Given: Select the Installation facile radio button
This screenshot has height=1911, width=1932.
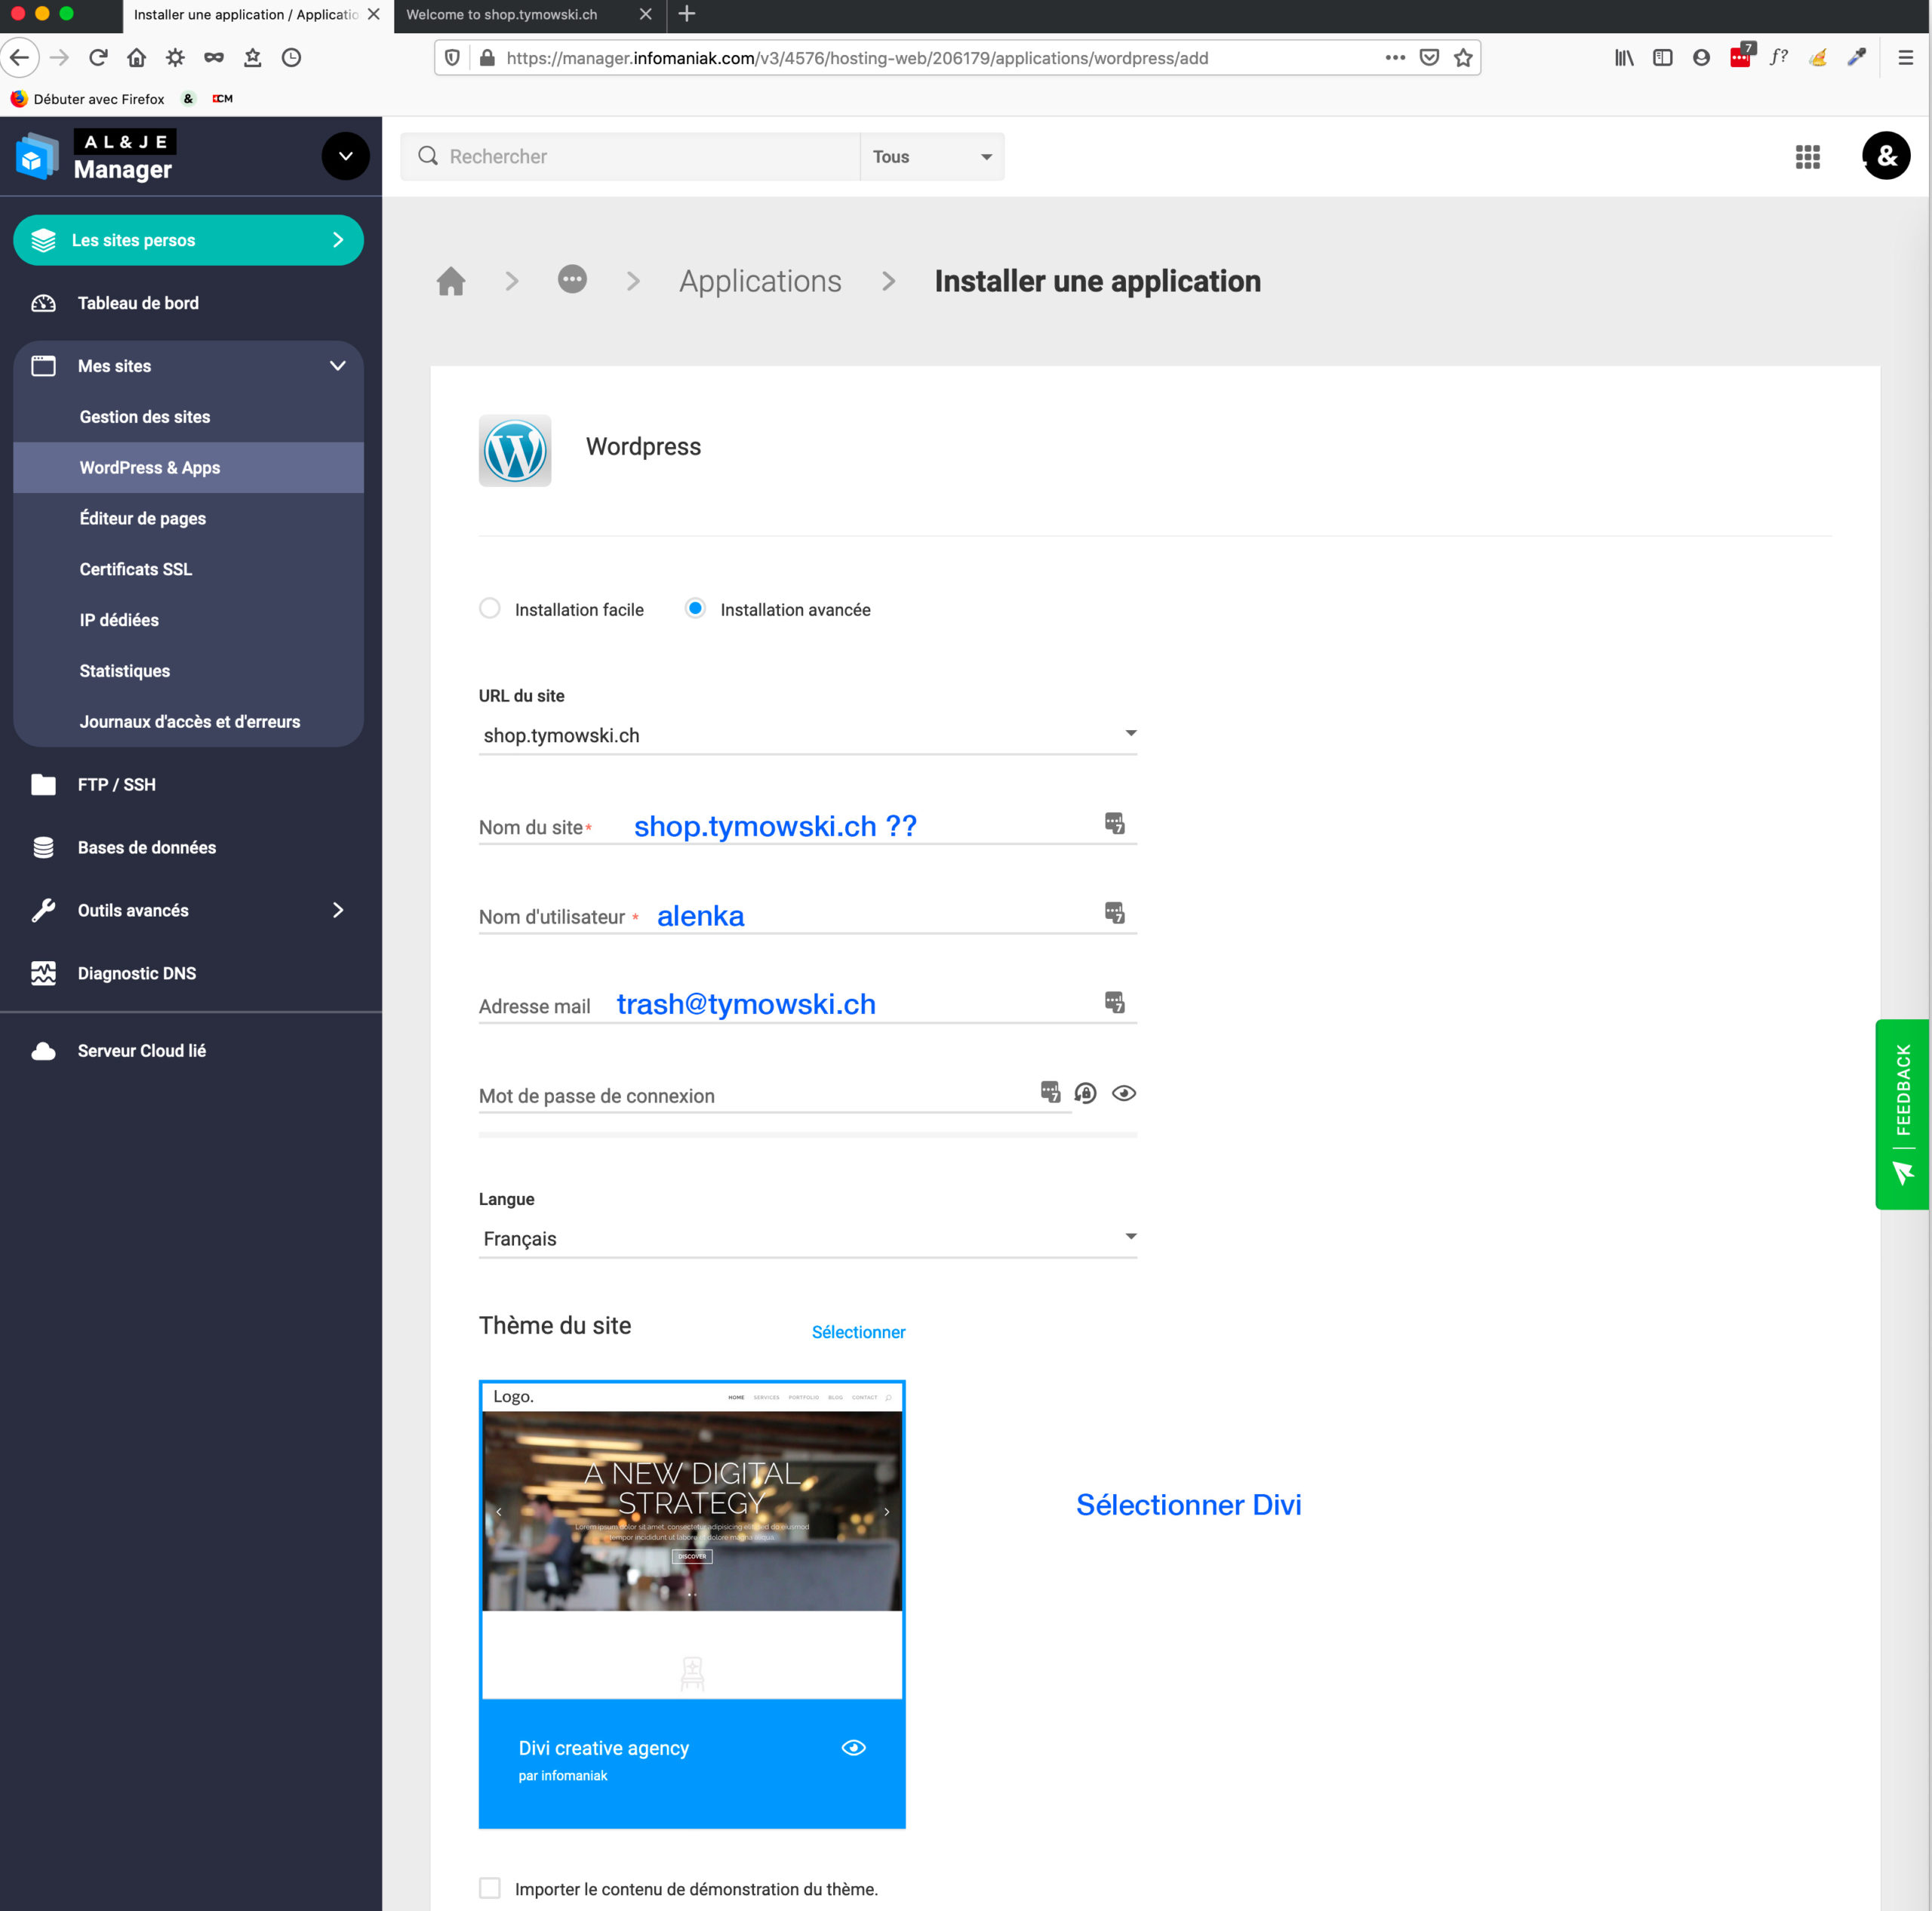Looking at the screenshot, I should tap(490, 609).
